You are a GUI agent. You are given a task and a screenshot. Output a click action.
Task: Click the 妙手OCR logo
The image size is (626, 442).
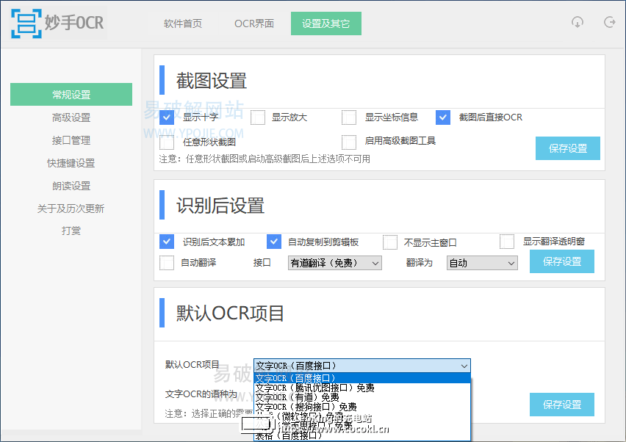(58, 23)
